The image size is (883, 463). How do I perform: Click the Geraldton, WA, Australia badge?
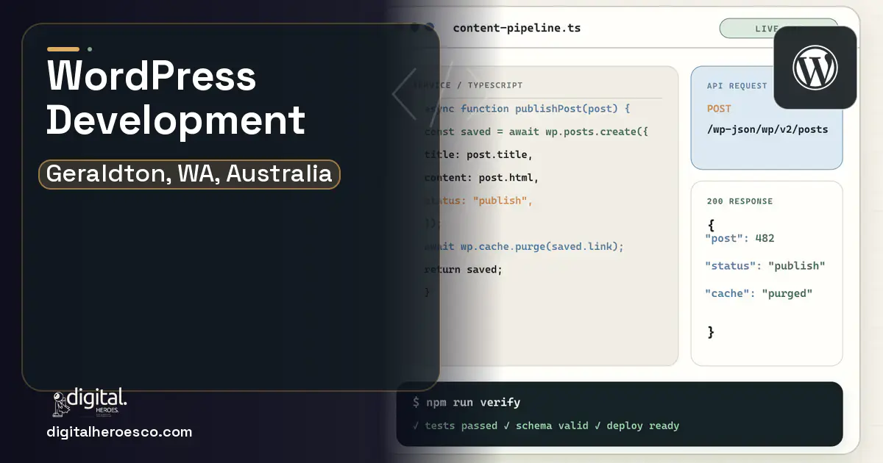pyautogui.click(x=189, y=174)
